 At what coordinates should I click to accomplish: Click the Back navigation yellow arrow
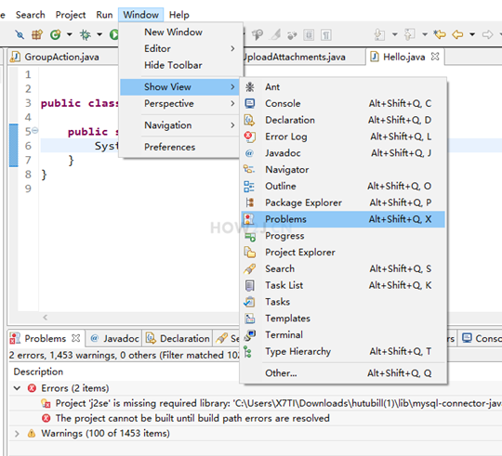pos(457,34)
